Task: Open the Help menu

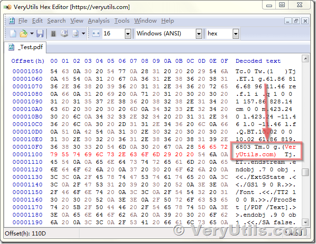Action: pyautogui.click(x=167, y=21)
